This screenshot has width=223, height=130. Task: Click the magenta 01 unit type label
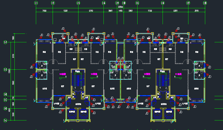click(178, 74)
